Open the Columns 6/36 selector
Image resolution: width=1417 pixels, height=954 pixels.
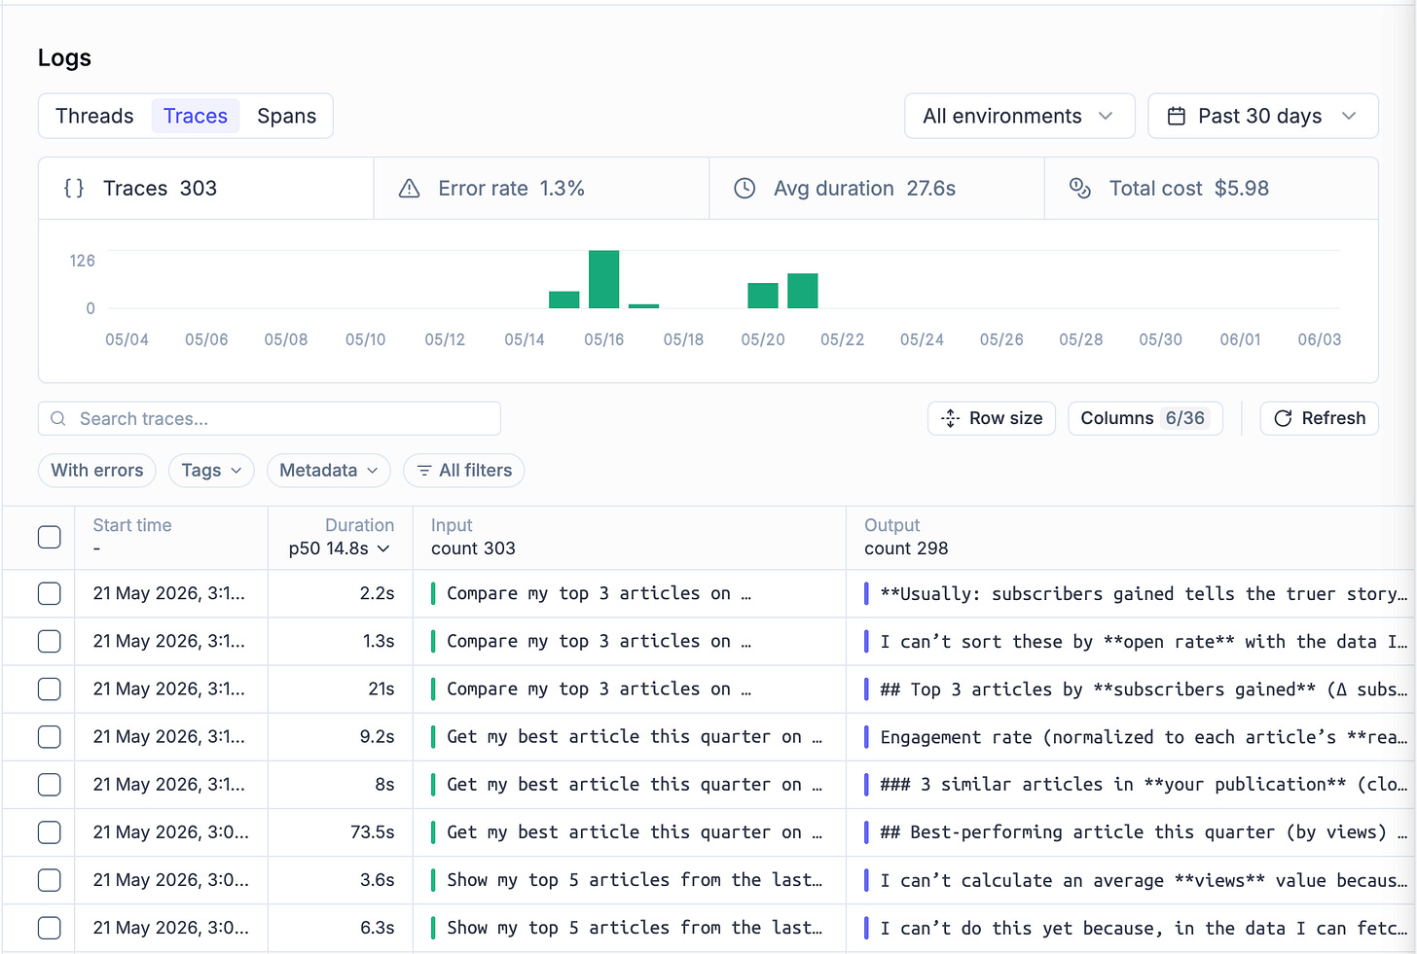click(x=1144, y=418)
